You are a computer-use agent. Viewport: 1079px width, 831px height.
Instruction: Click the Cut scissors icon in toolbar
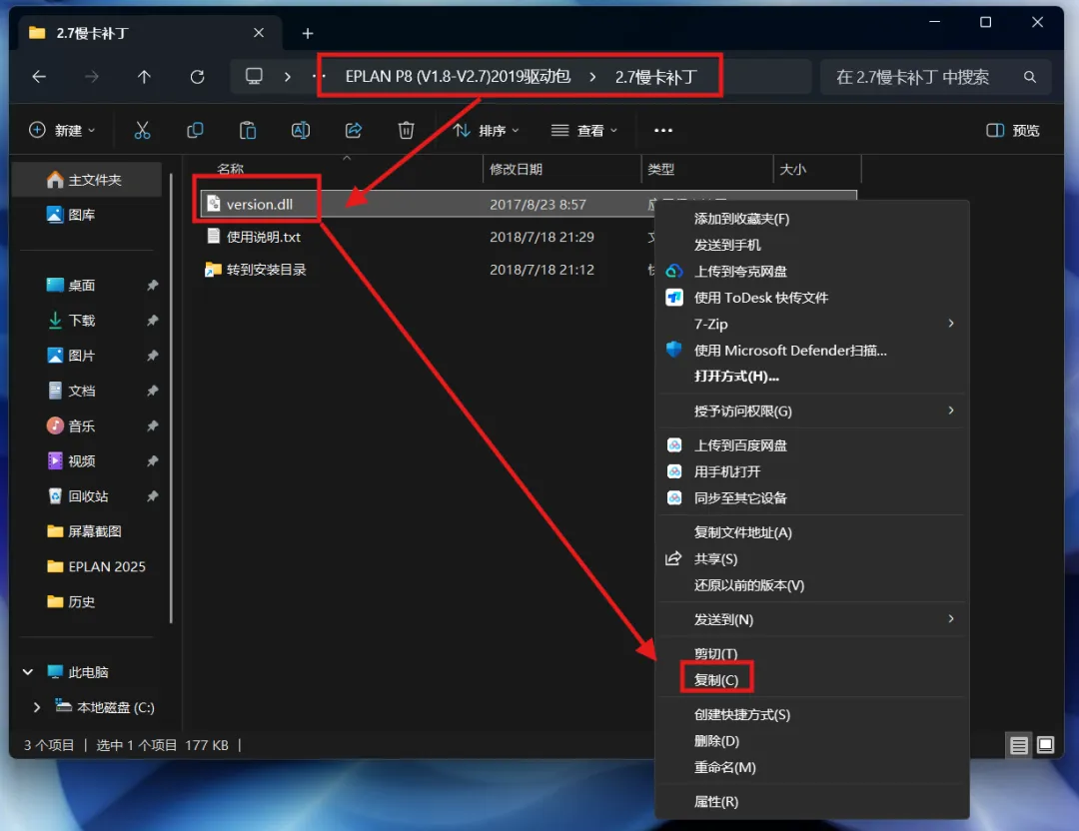tap(143, 130)
